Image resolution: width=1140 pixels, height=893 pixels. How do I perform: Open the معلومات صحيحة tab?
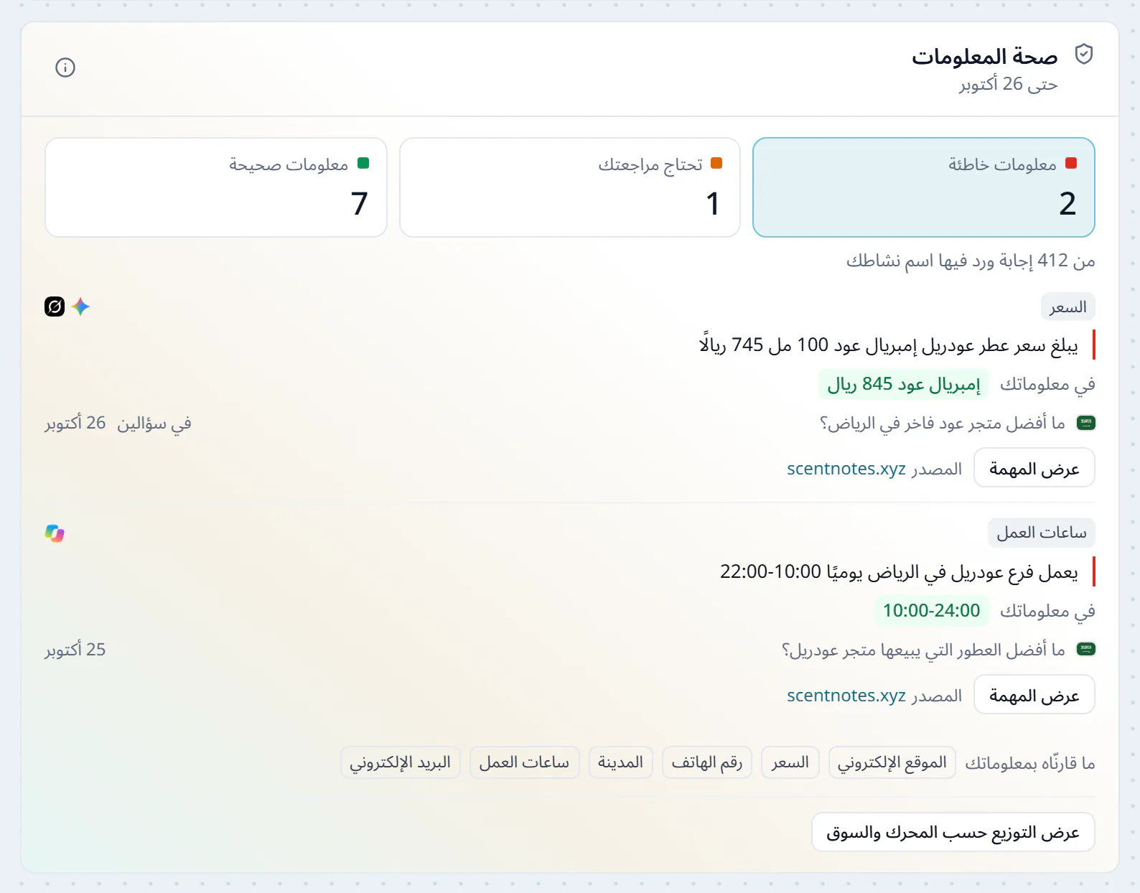[x=216, y=187]
